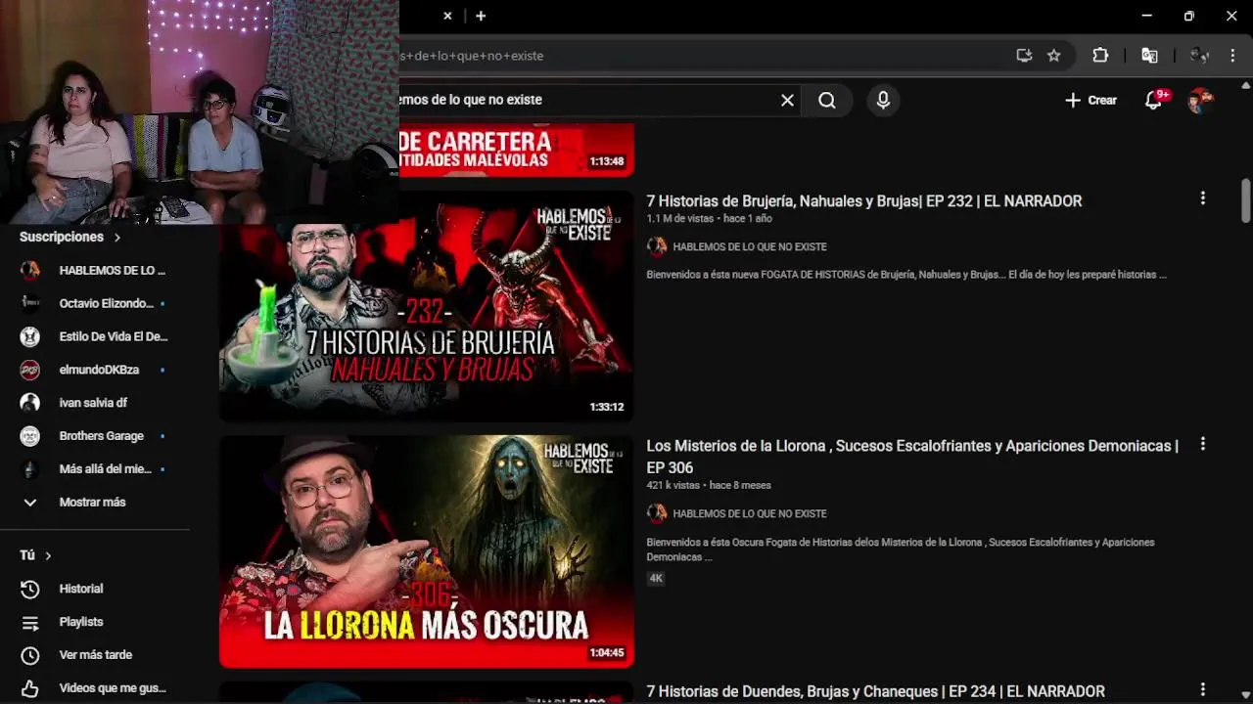
Task: Open the Brothers Garage subscription
Action: 95,436
